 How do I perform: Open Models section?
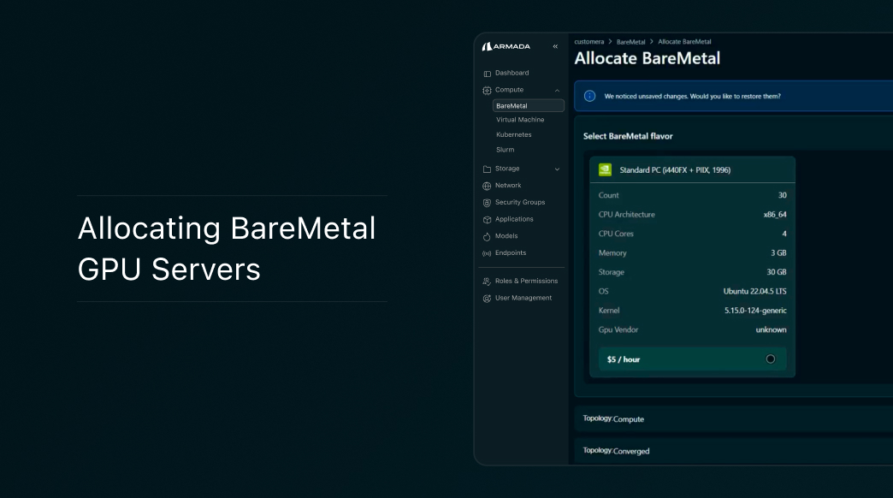click(x=506, y=236)
